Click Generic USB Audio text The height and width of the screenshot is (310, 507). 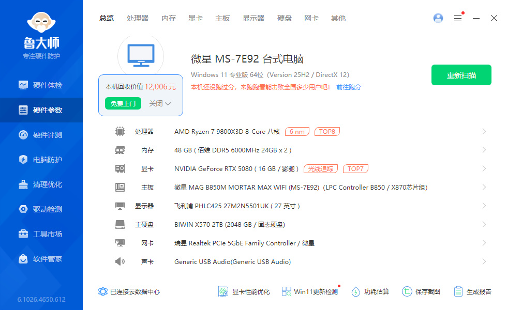(232, 262)
